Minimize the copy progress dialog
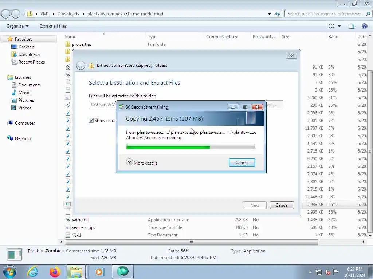 (233, 107)
